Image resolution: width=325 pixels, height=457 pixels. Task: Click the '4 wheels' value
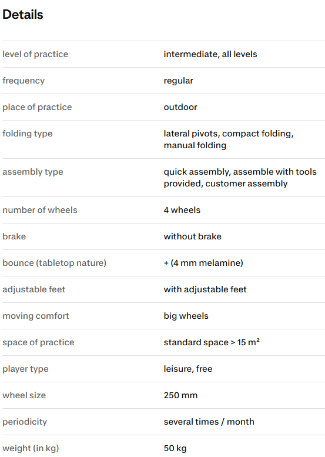[182, 210]
